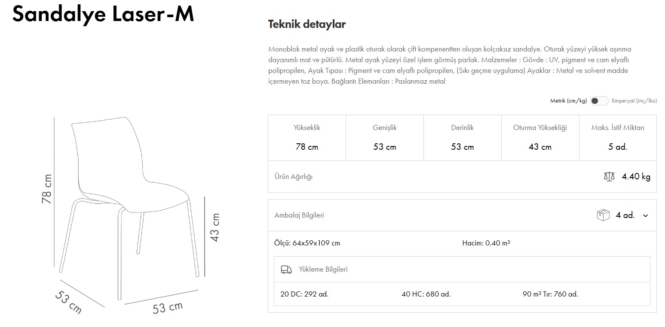Select the Metrik (cm/kg) unit label

568,101
